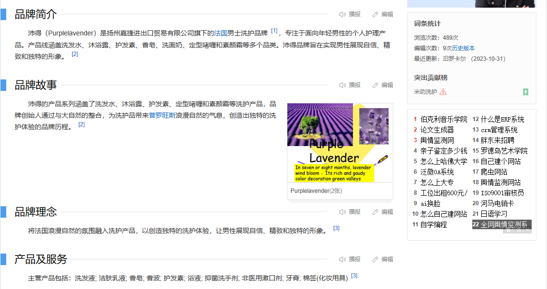Click the 品牌理念 section heading
547x289 pixels.
[x=35, y=212]
